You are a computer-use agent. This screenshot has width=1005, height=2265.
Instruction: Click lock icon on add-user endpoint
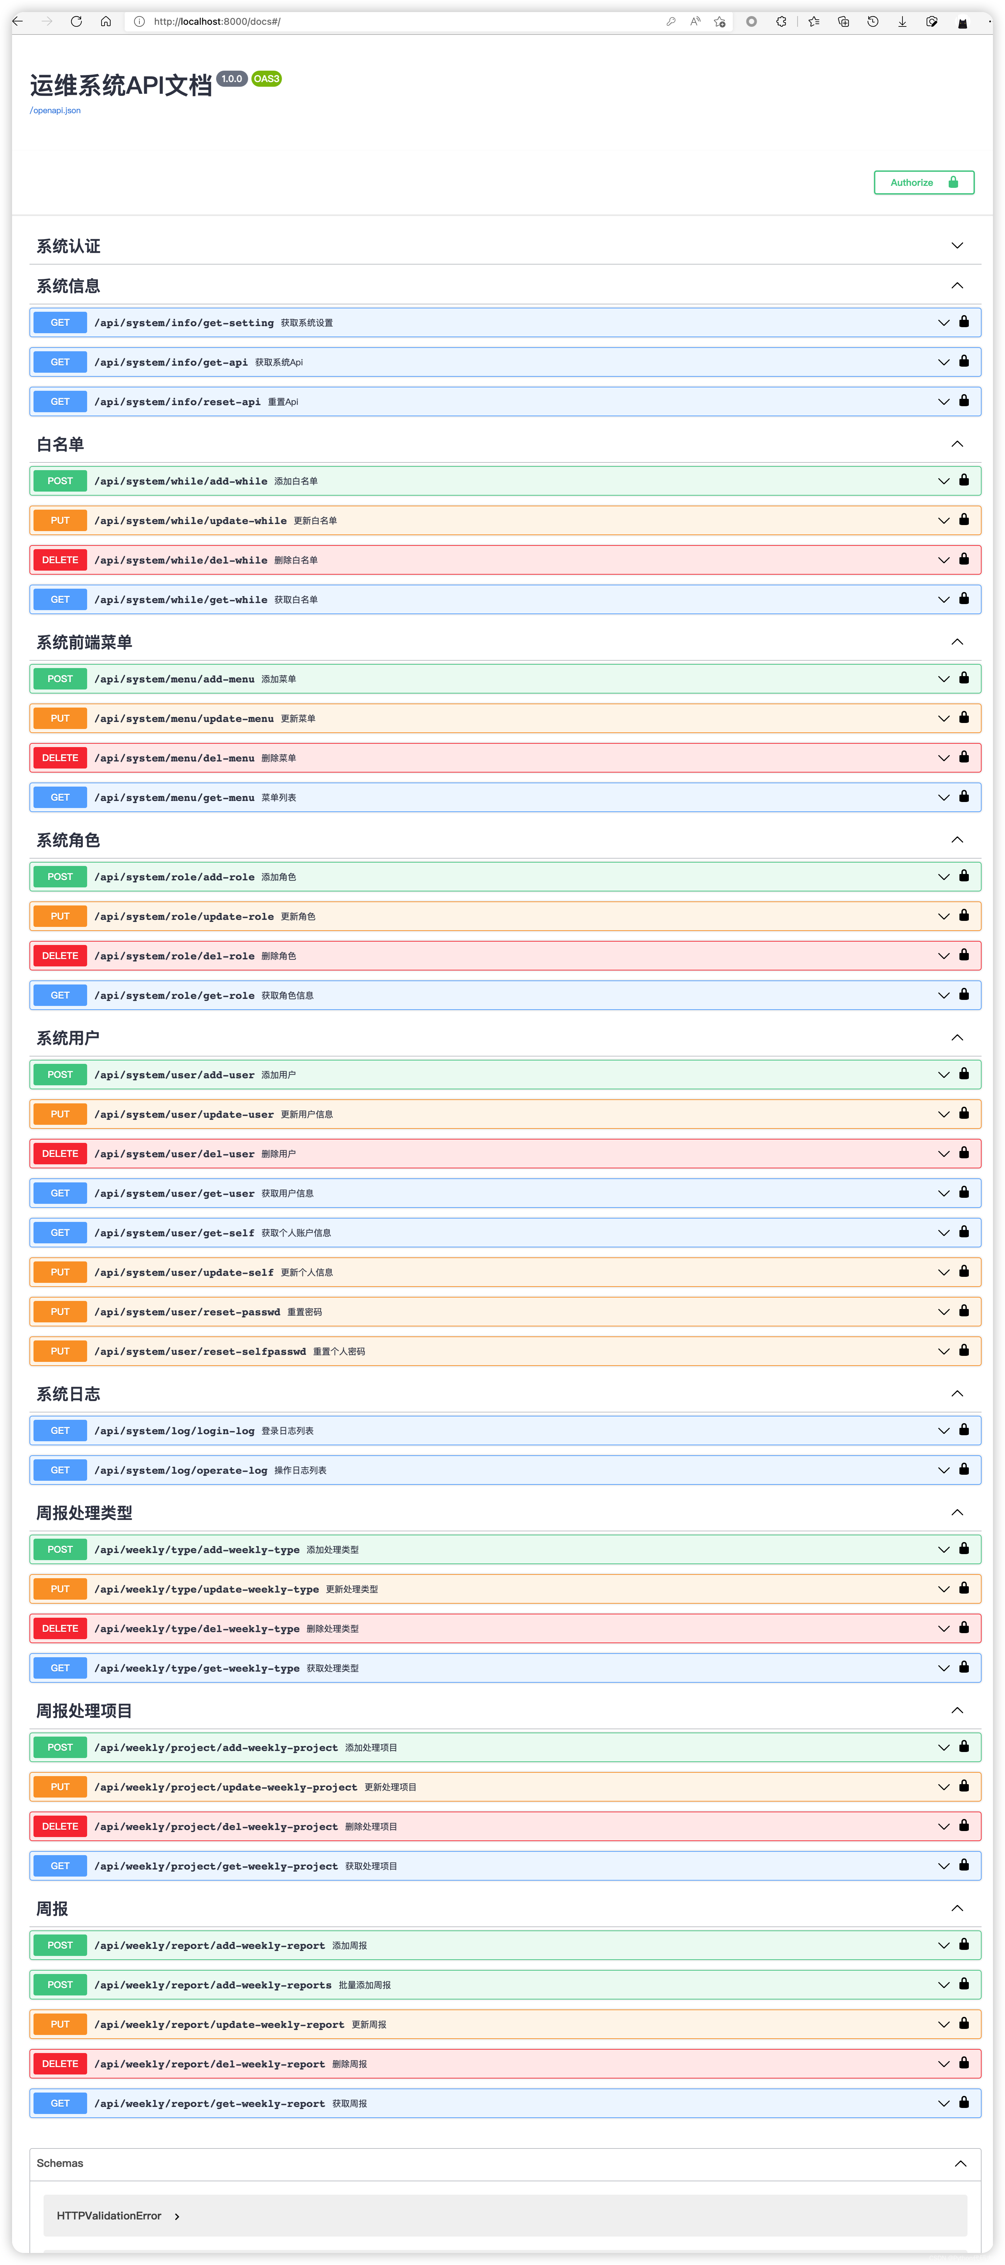[x=964, y=1074]
